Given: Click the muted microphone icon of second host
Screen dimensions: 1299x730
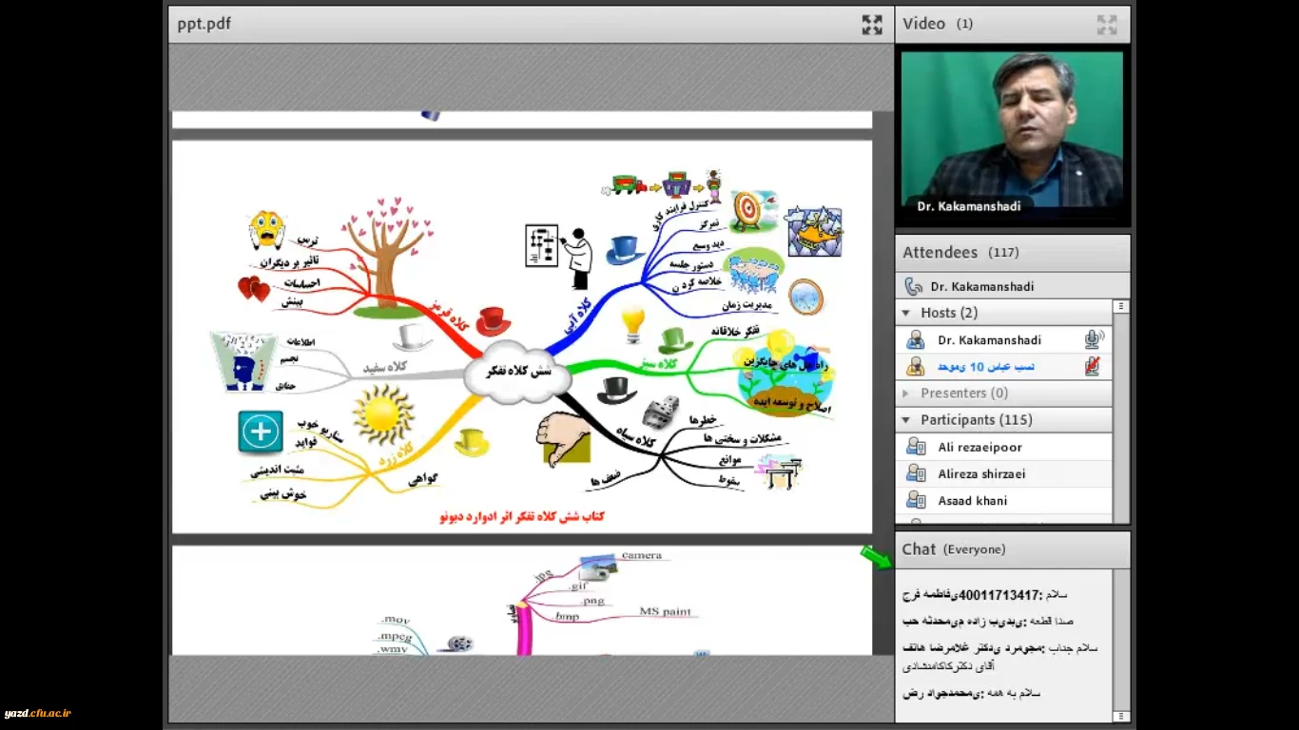Looking at the screenshot, I should (1094, 367).
